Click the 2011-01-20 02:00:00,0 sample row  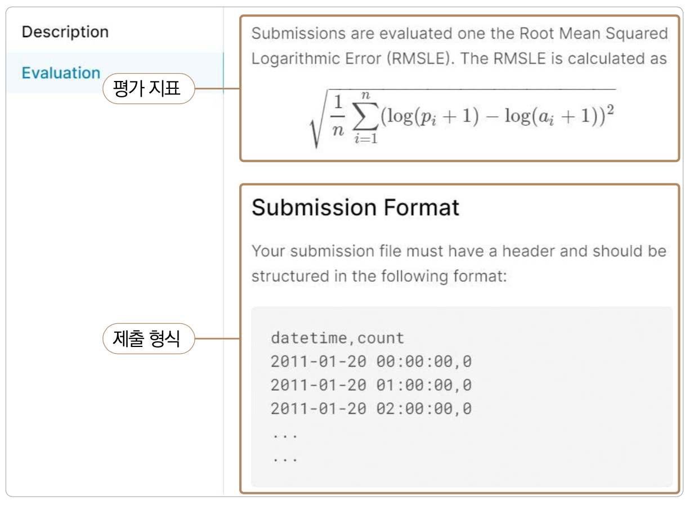pos(371,409)
